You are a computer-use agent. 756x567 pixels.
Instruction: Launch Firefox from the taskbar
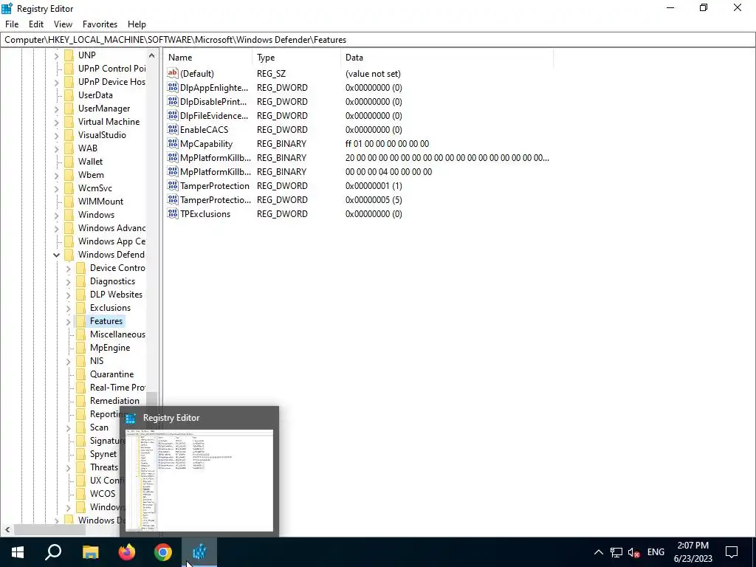tap(127, 552)
